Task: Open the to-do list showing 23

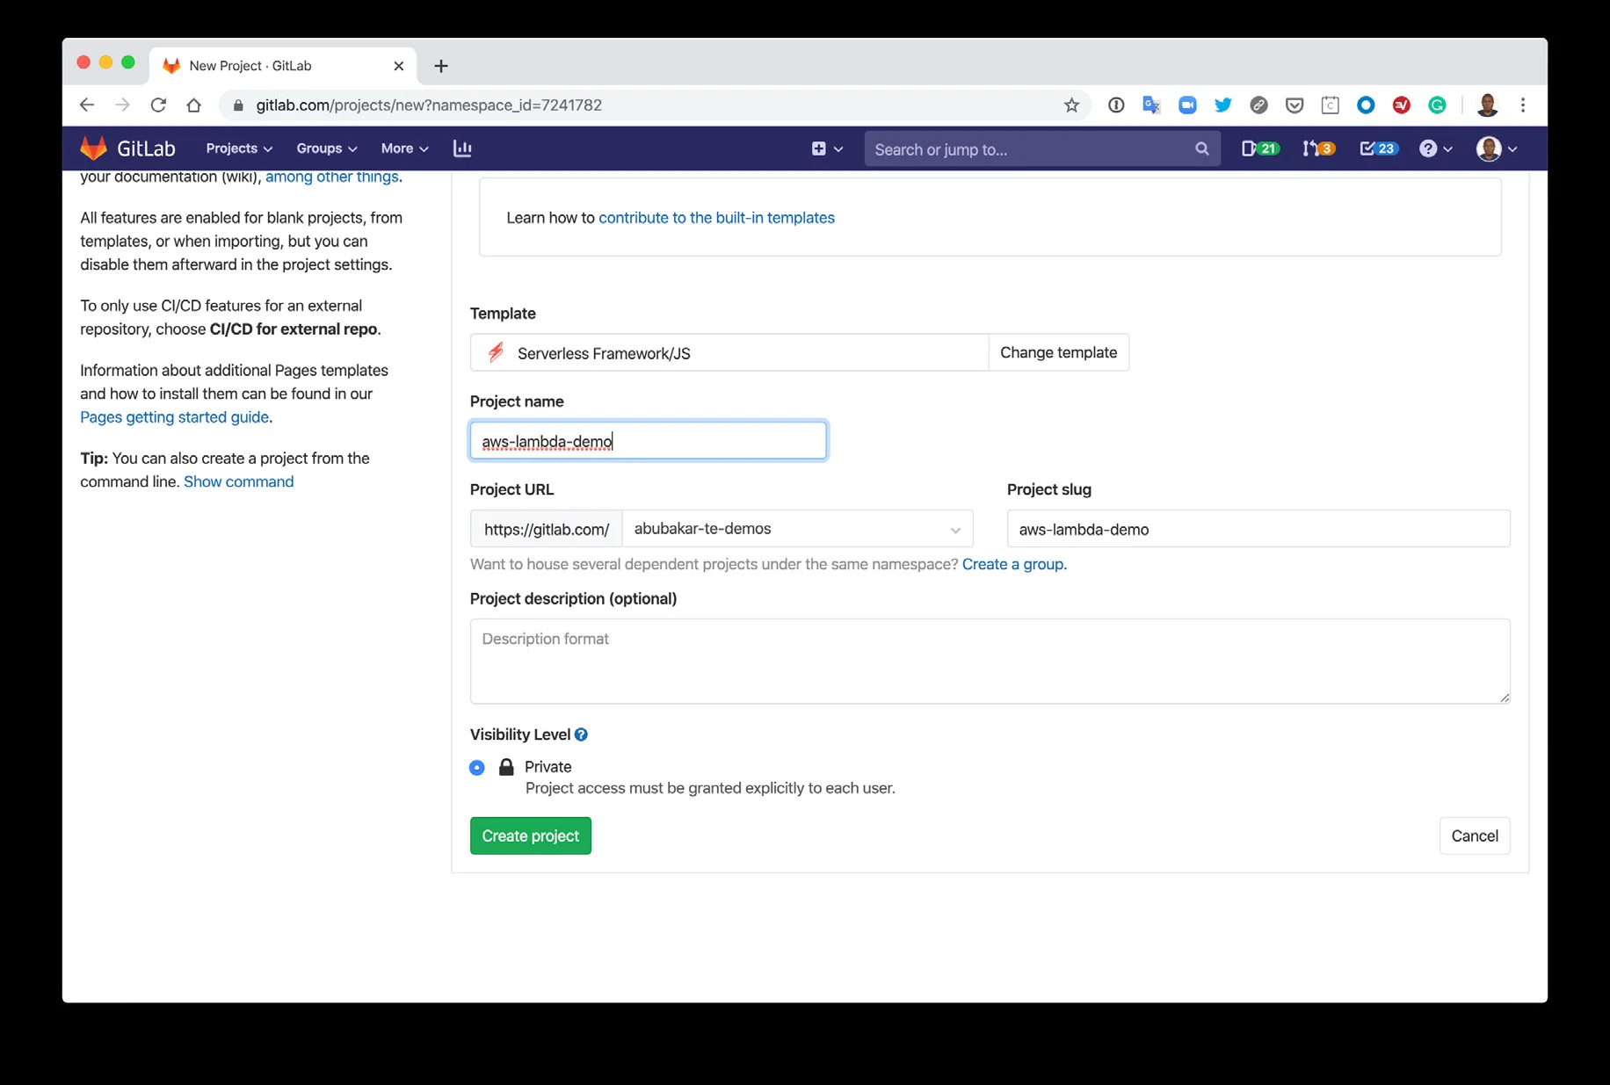Action: (1377, 148)
